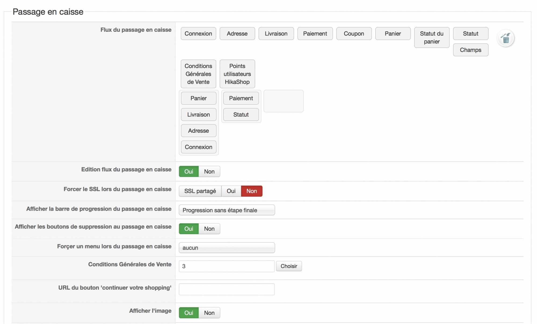Screen dimensions: 537x324
Task: Disable suppression buttons with Non
Action: 209,229
